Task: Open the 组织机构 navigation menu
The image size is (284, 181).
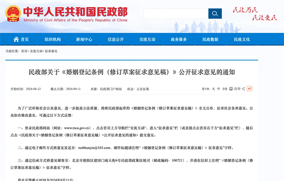Action: point(53,39)
